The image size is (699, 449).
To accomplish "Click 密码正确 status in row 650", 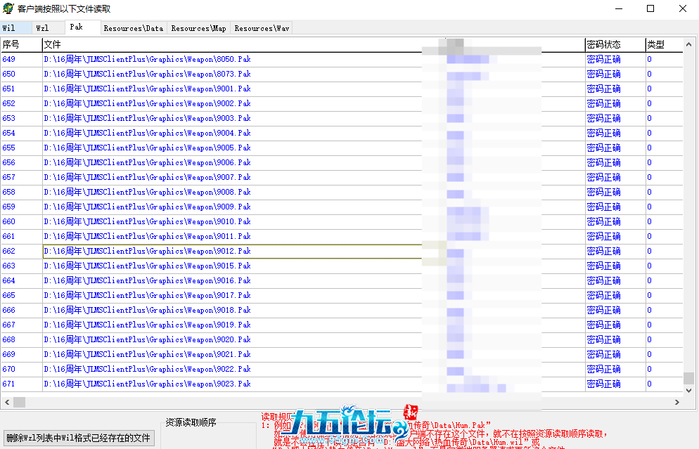I will pyautogui.click(x=603, y=74).
